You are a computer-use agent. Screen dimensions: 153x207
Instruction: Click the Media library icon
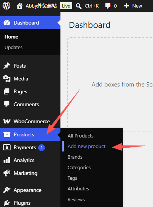[6, 79]
